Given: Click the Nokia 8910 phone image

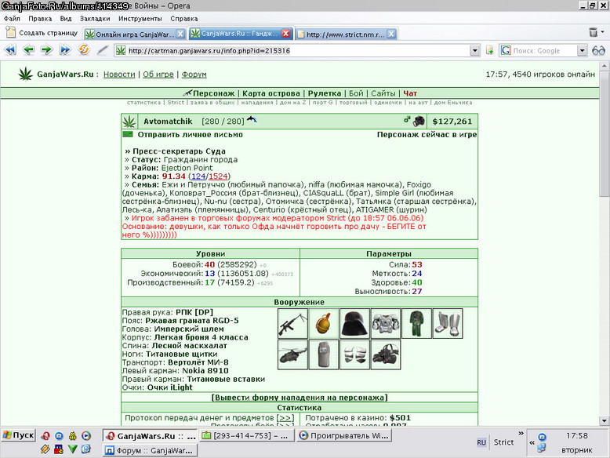Looking at the screenshot, I should 324,354.
